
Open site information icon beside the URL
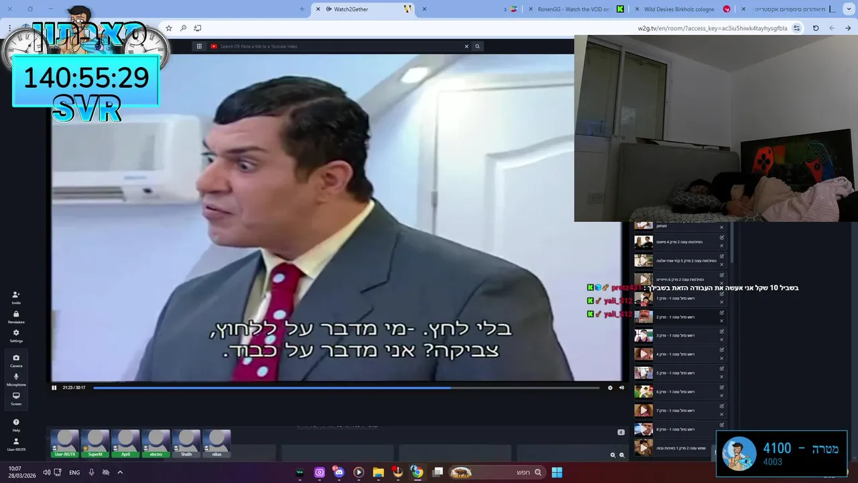click(x=796, y=28)
